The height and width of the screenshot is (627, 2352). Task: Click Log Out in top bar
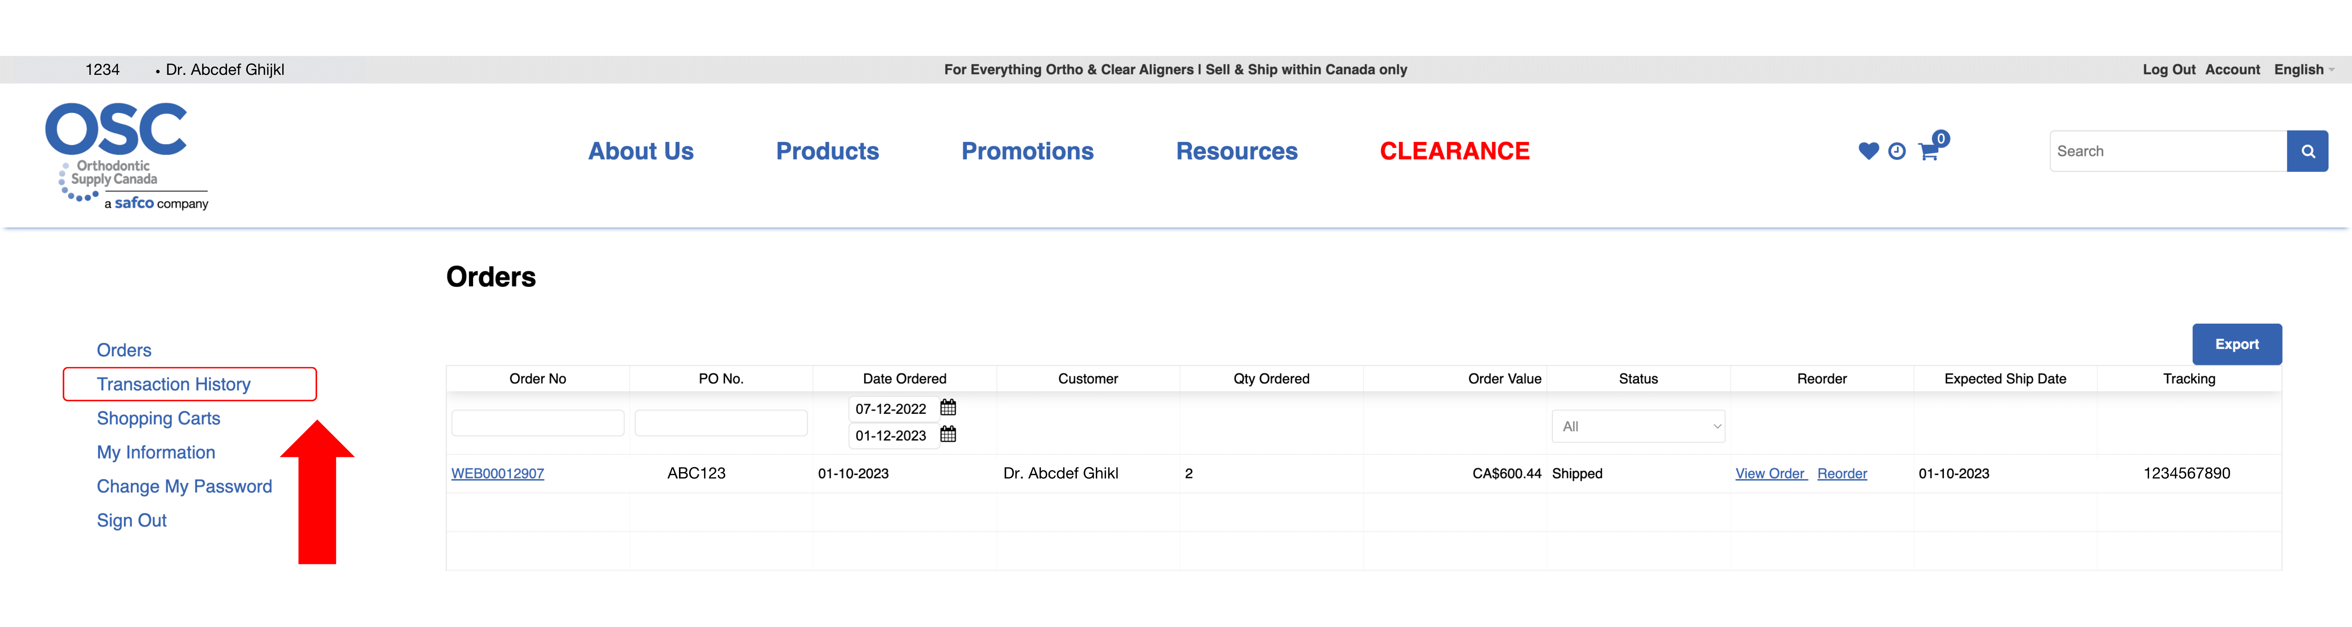[2169, 69]
